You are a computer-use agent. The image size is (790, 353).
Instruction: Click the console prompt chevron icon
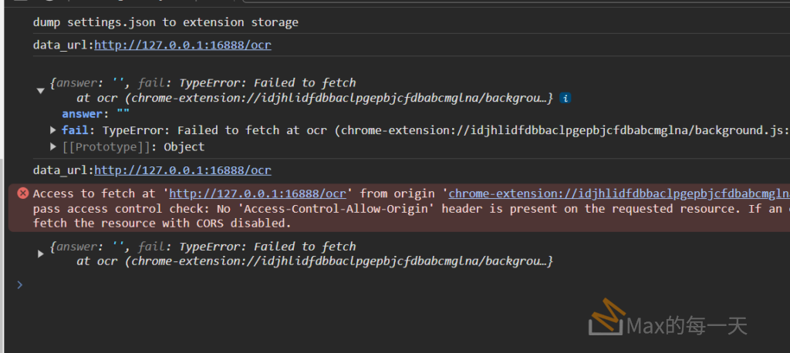point(19,284)
